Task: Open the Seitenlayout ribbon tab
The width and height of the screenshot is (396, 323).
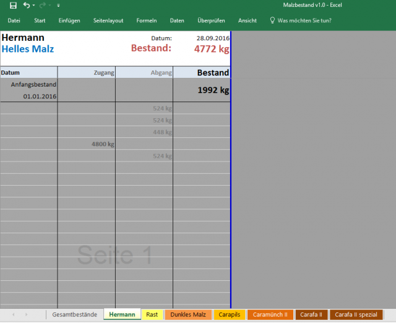Action: 108,20
